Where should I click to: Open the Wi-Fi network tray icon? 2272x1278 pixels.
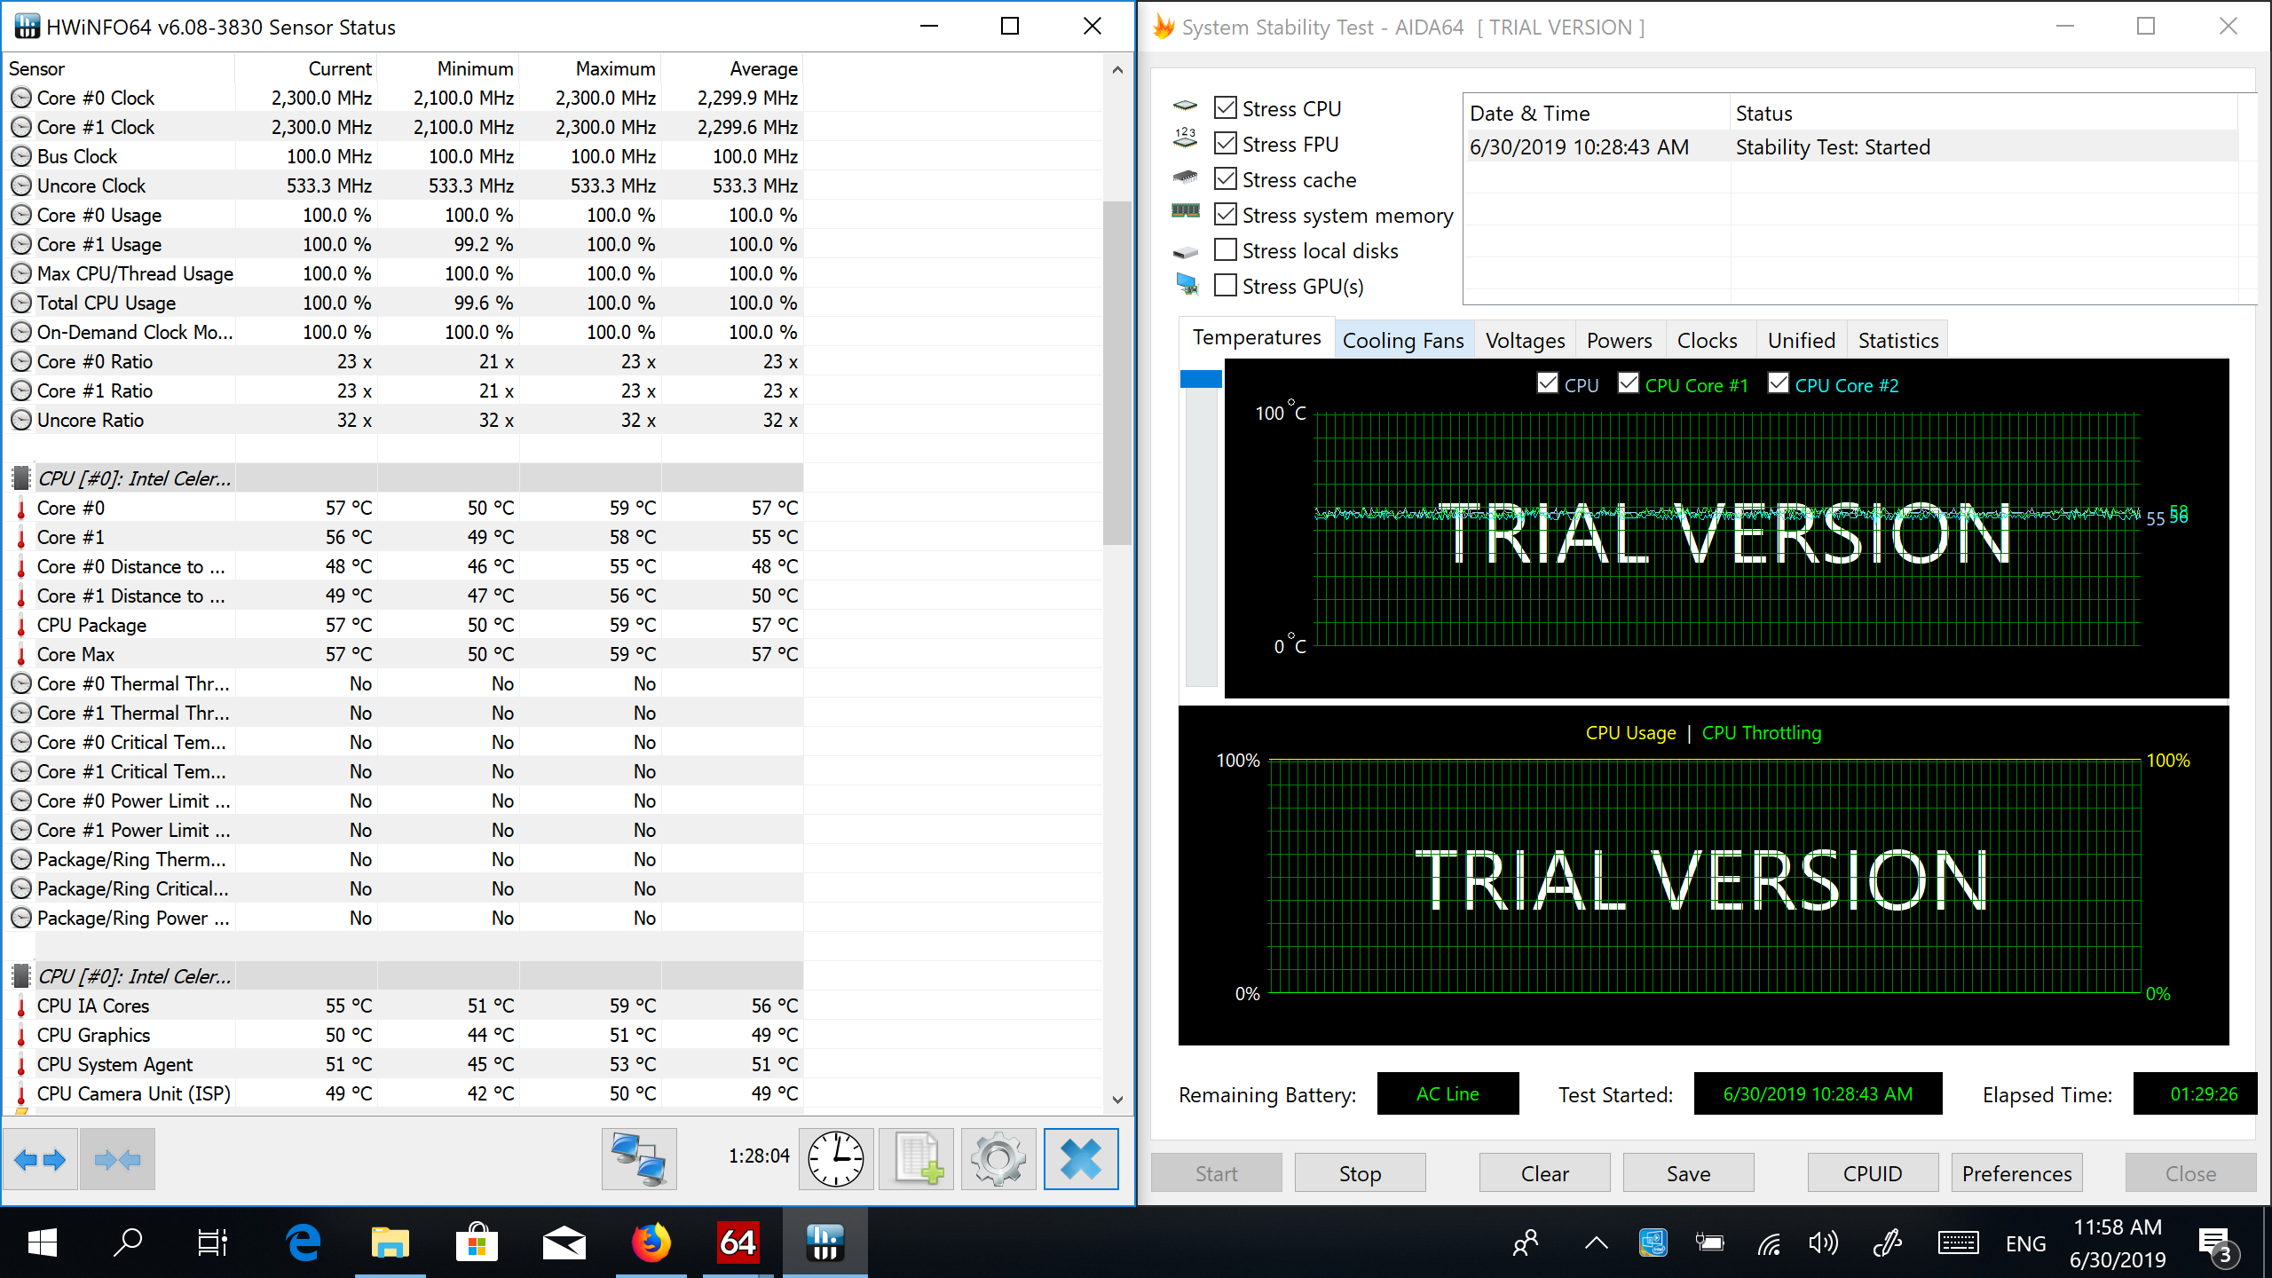[x=1769, y=1243]
